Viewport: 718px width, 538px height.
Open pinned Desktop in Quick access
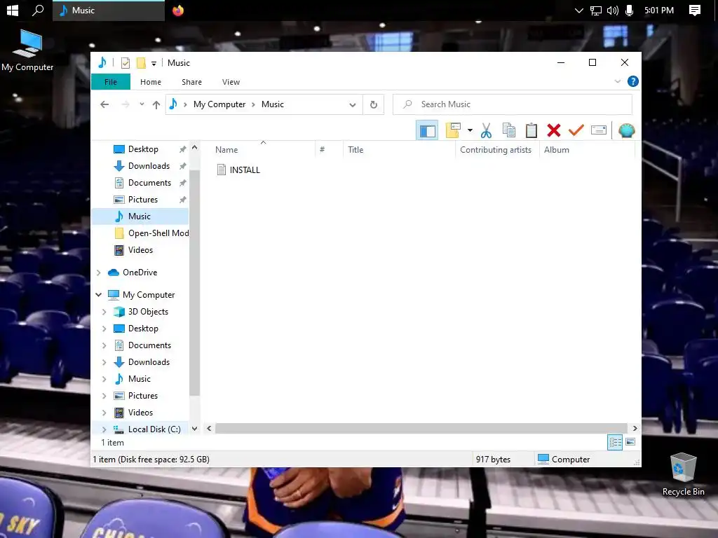pos(142,149)
